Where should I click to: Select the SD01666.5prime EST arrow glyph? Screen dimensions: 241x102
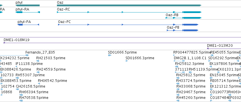point(110,55)
